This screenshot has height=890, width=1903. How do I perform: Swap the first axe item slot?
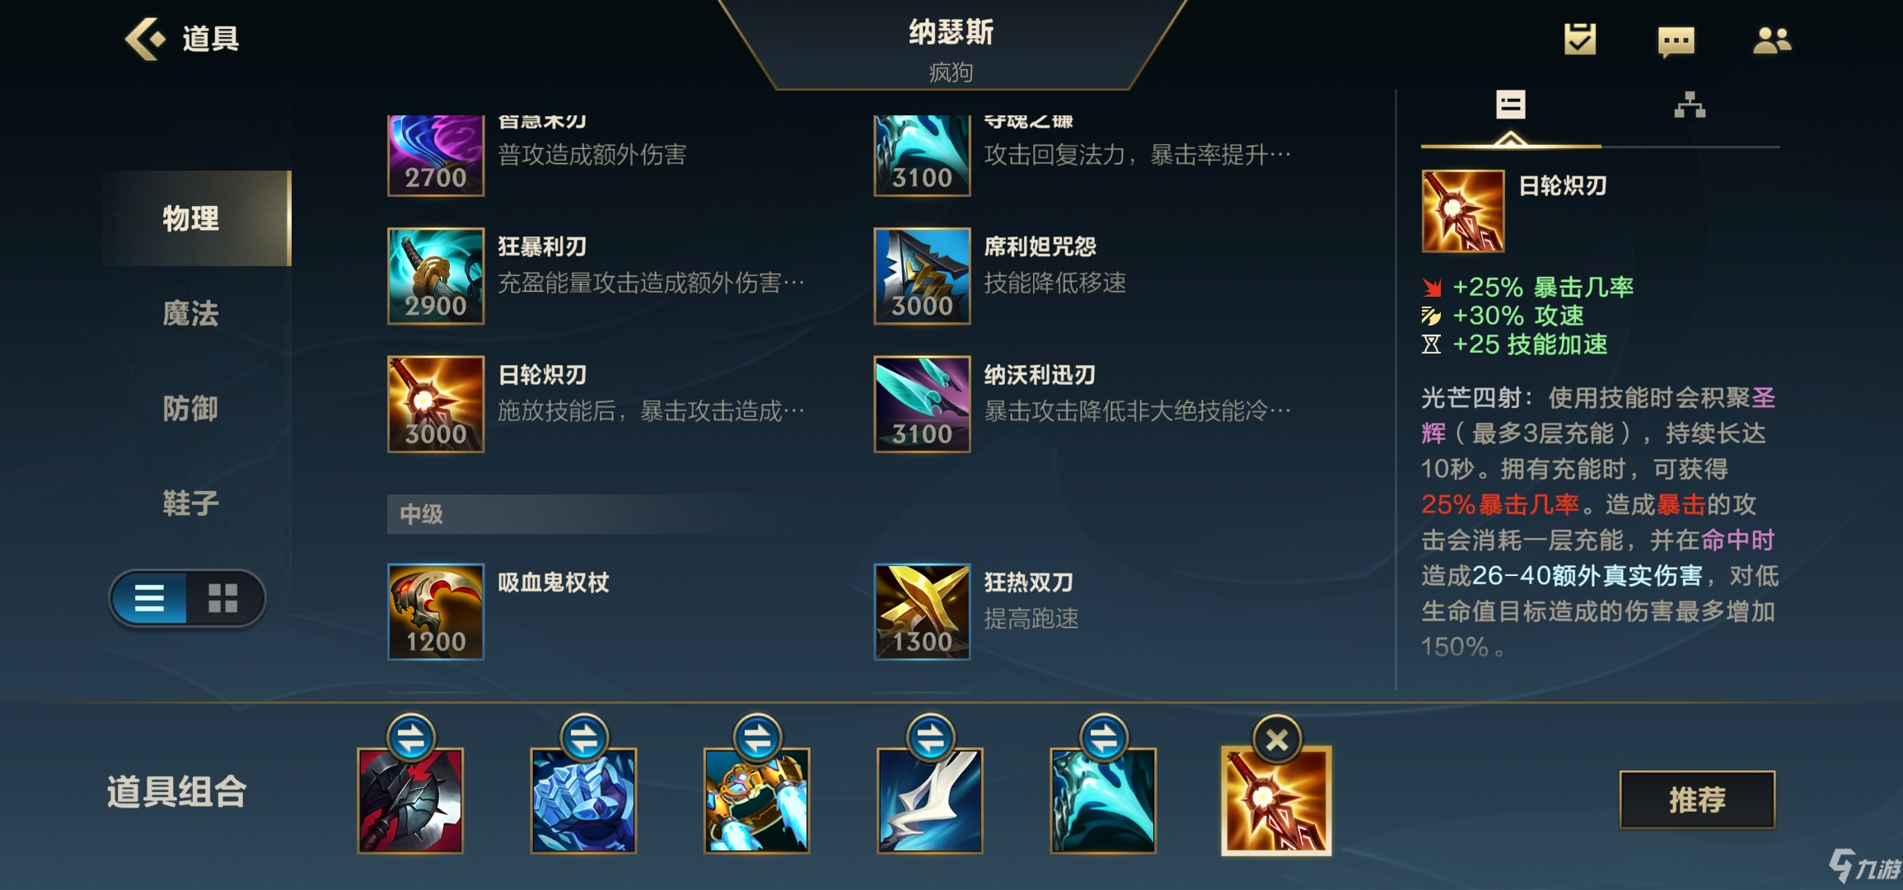pyautogui.click(x=411, y=738)
